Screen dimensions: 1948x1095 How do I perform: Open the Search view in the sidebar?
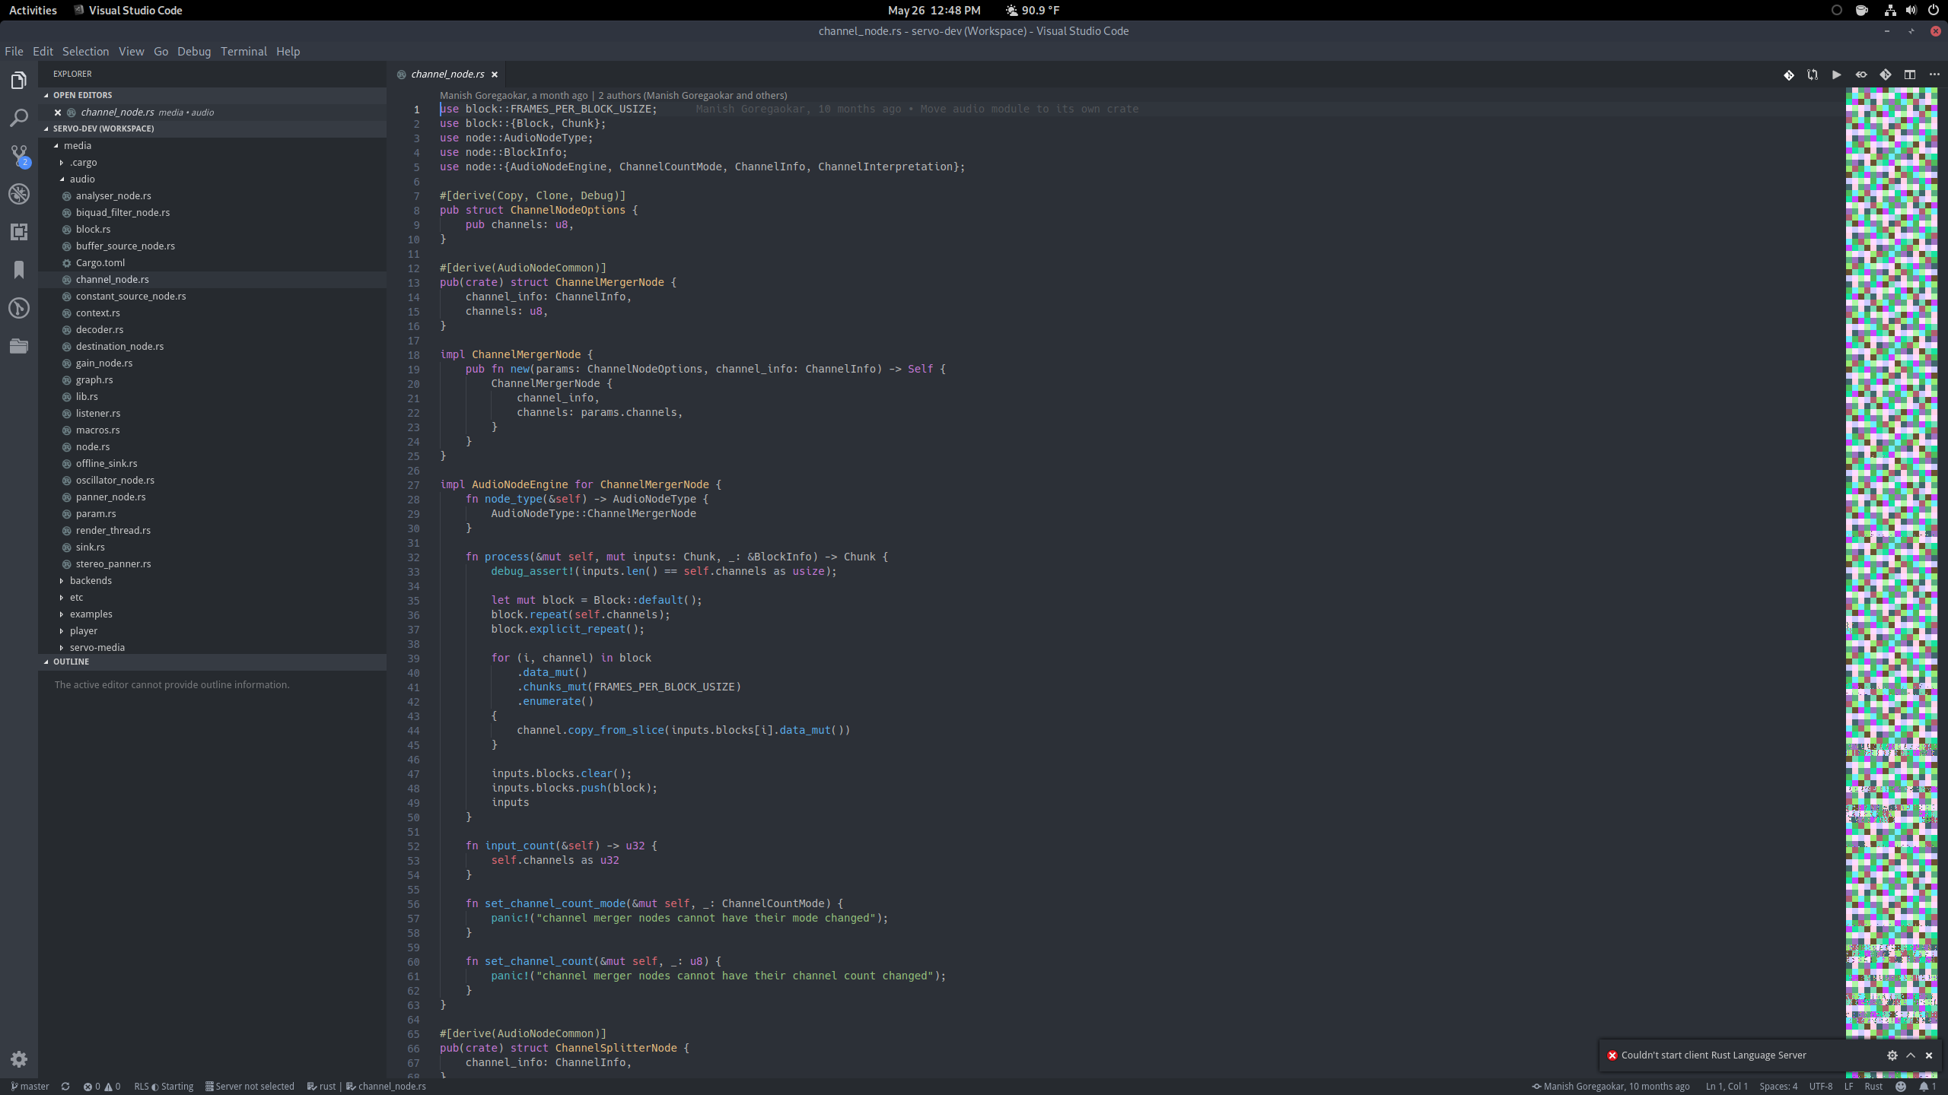pyautogui.click(x=18, y=118)
